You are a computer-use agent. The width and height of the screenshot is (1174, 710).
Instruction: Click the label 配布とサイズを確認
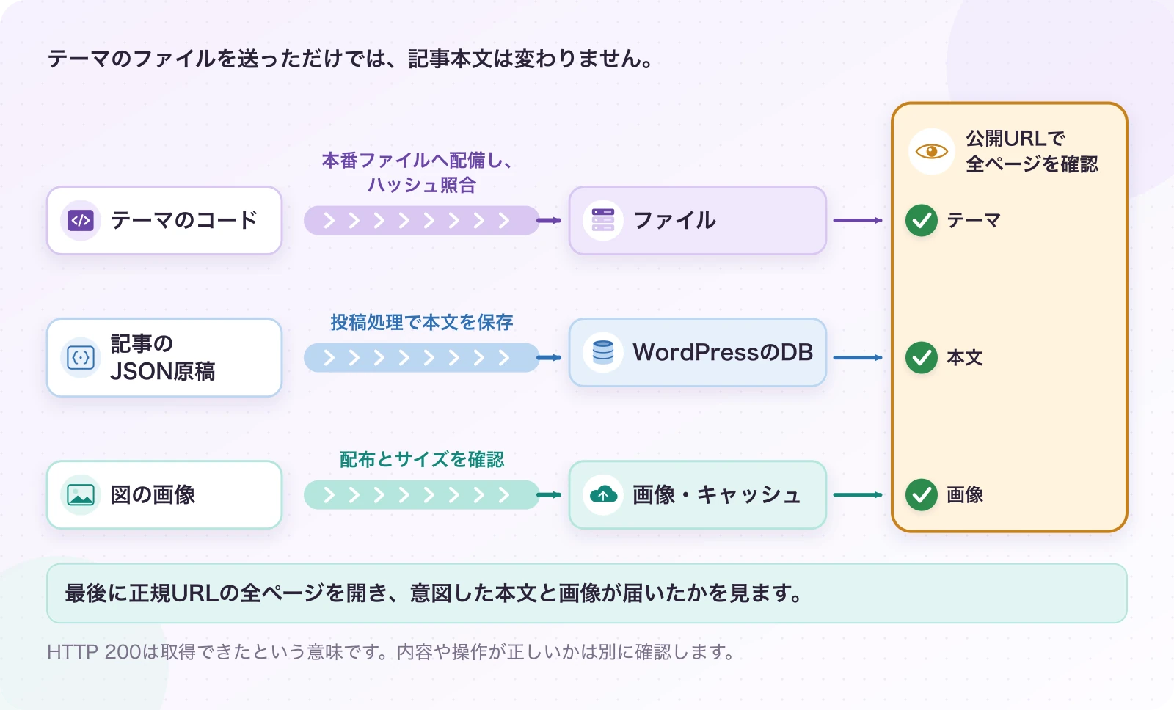(x=422, y=459)
